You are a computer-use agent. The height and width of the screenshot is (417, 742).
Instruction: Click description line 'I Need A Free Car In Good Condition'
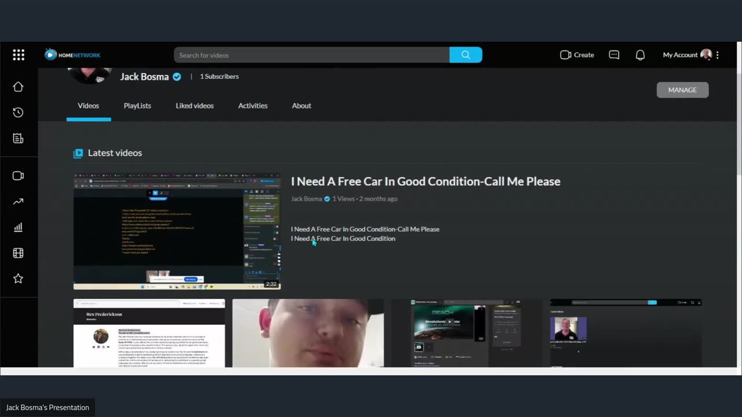(343, 239)
